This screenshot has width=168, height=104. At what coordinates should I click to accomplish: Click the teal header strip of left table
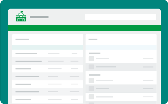coord(48,47)
